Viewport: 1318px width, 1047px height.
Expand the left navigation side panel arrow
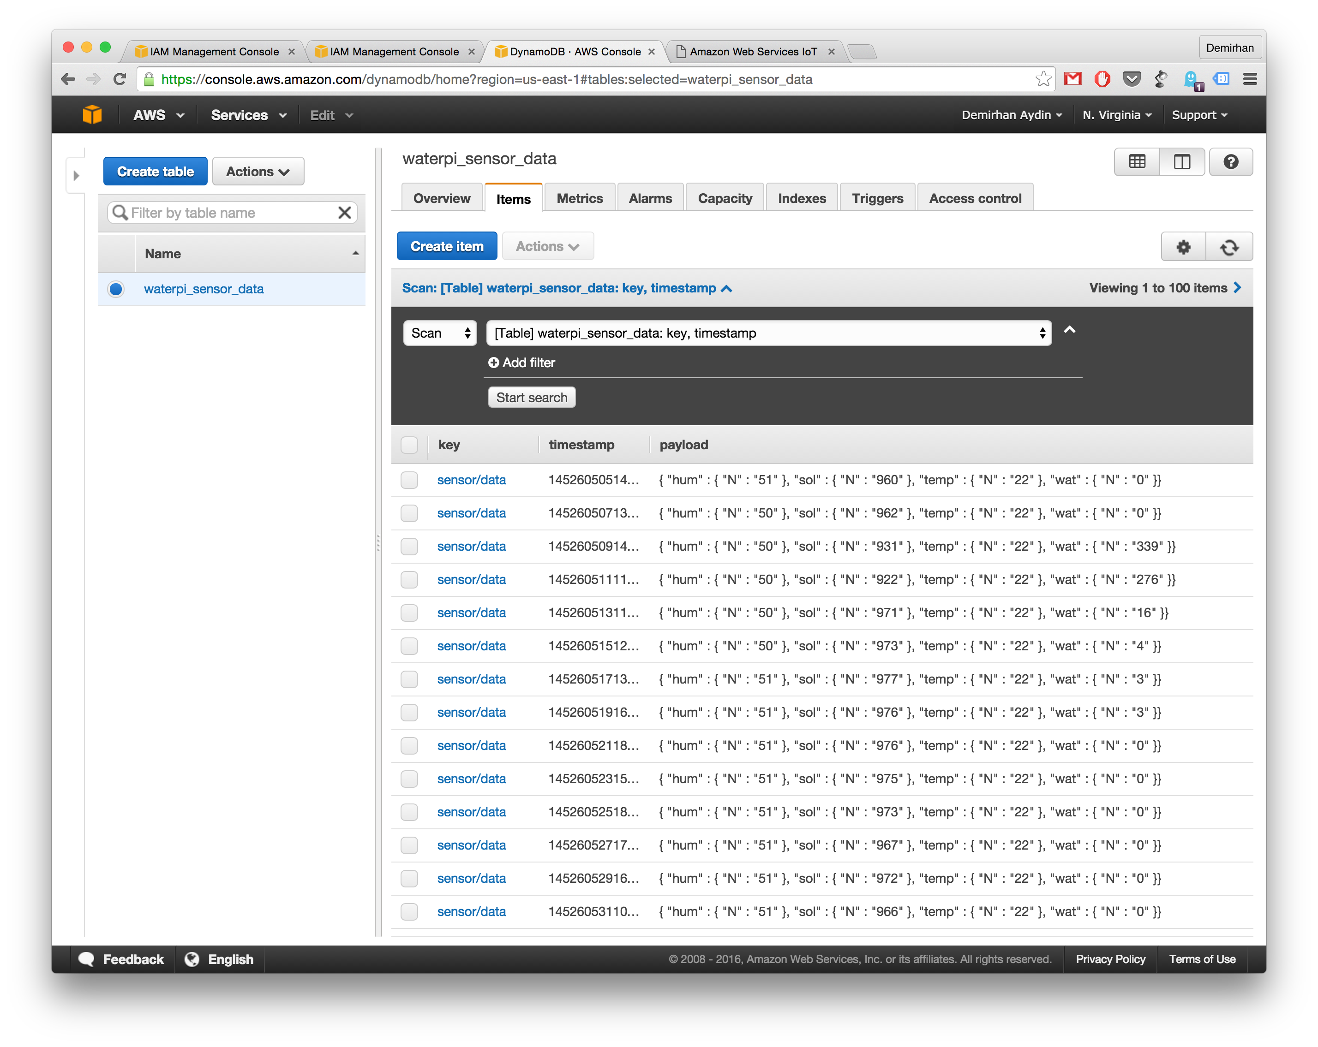[76, 176]
